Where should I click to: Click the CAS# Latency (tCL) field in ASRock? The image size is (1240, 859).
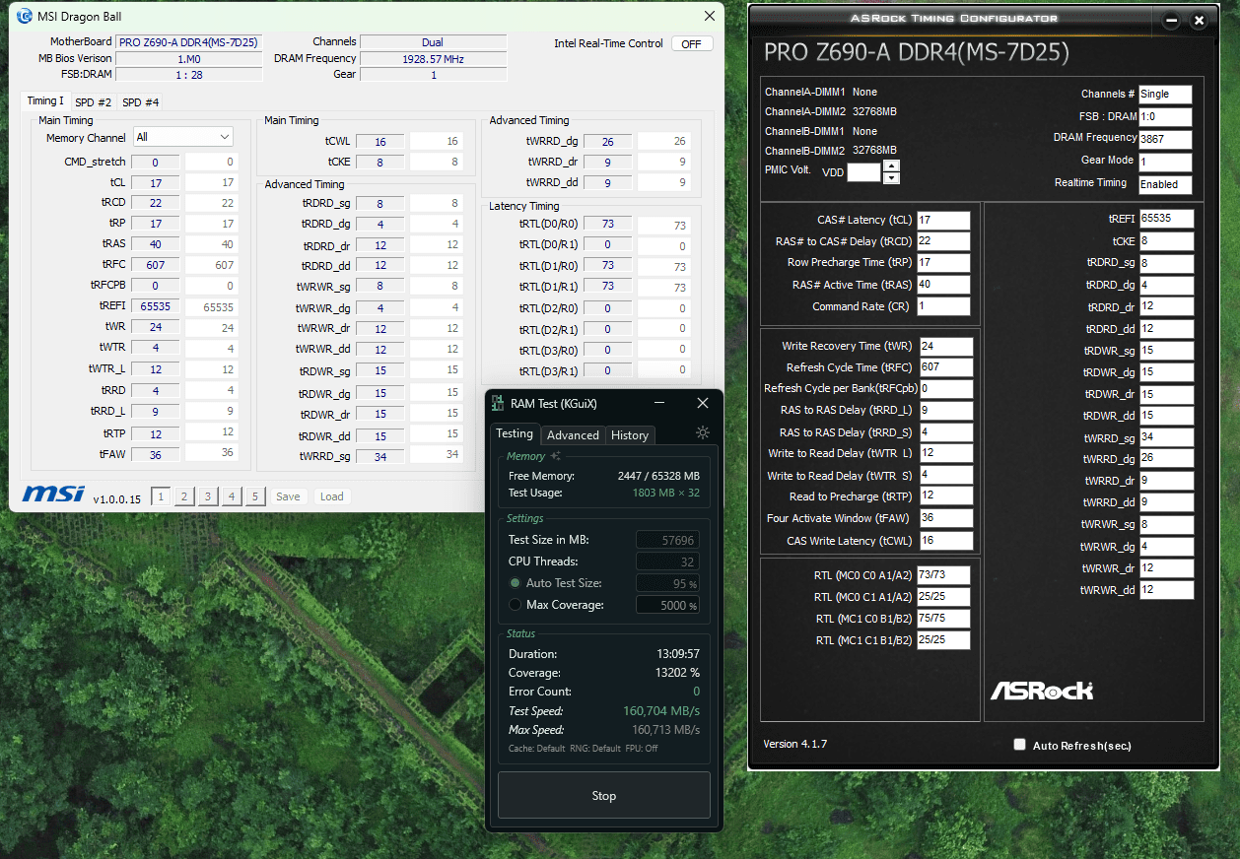[943, 220]
